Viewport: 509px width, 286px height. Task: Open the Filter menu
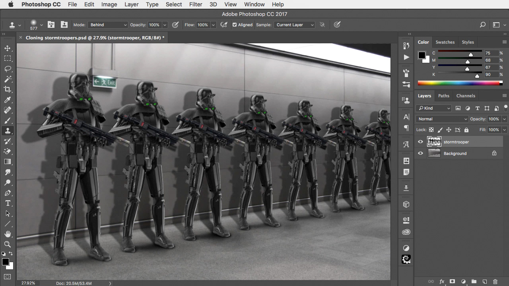click(195, 4)
